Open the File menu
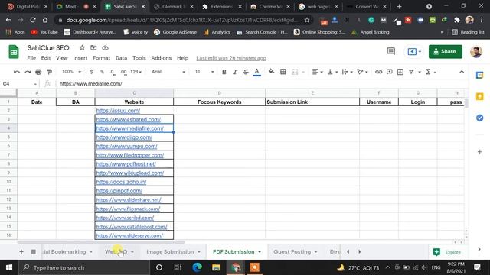 tap(31, 58)
